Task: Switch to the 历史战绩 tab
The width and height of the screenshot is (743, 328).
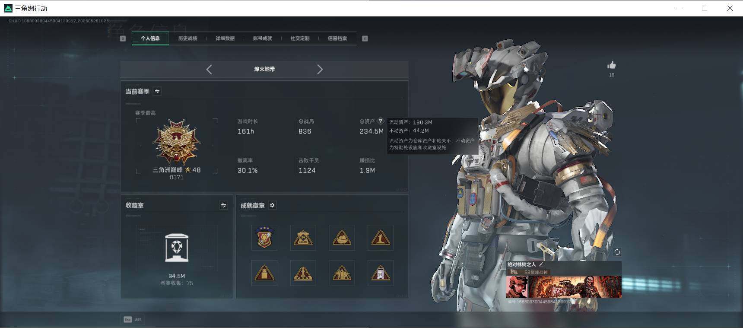Action: pos(187,38)
